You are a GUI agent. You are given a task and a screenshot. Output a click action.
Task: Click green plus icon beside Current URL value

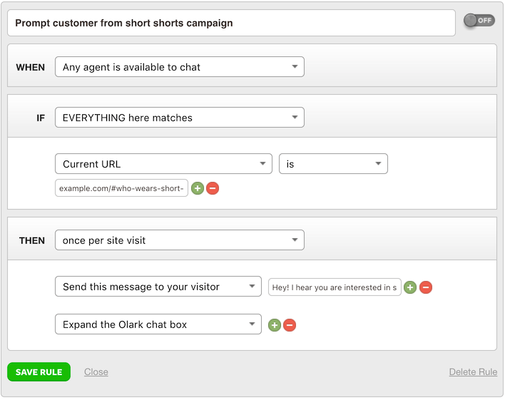point(198,188)
